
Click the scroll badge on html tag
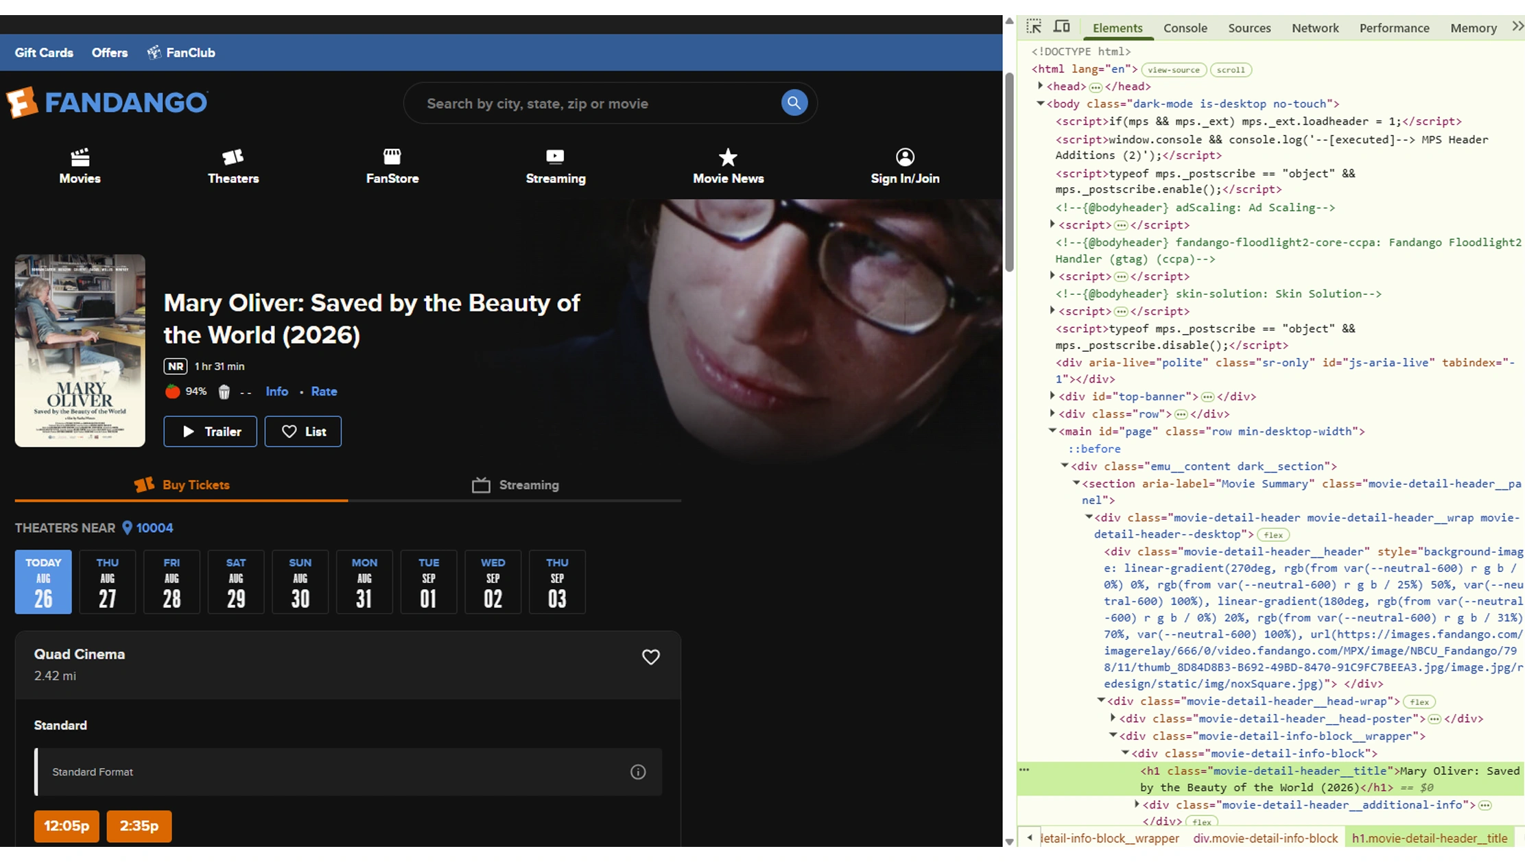click(1231, 70)
